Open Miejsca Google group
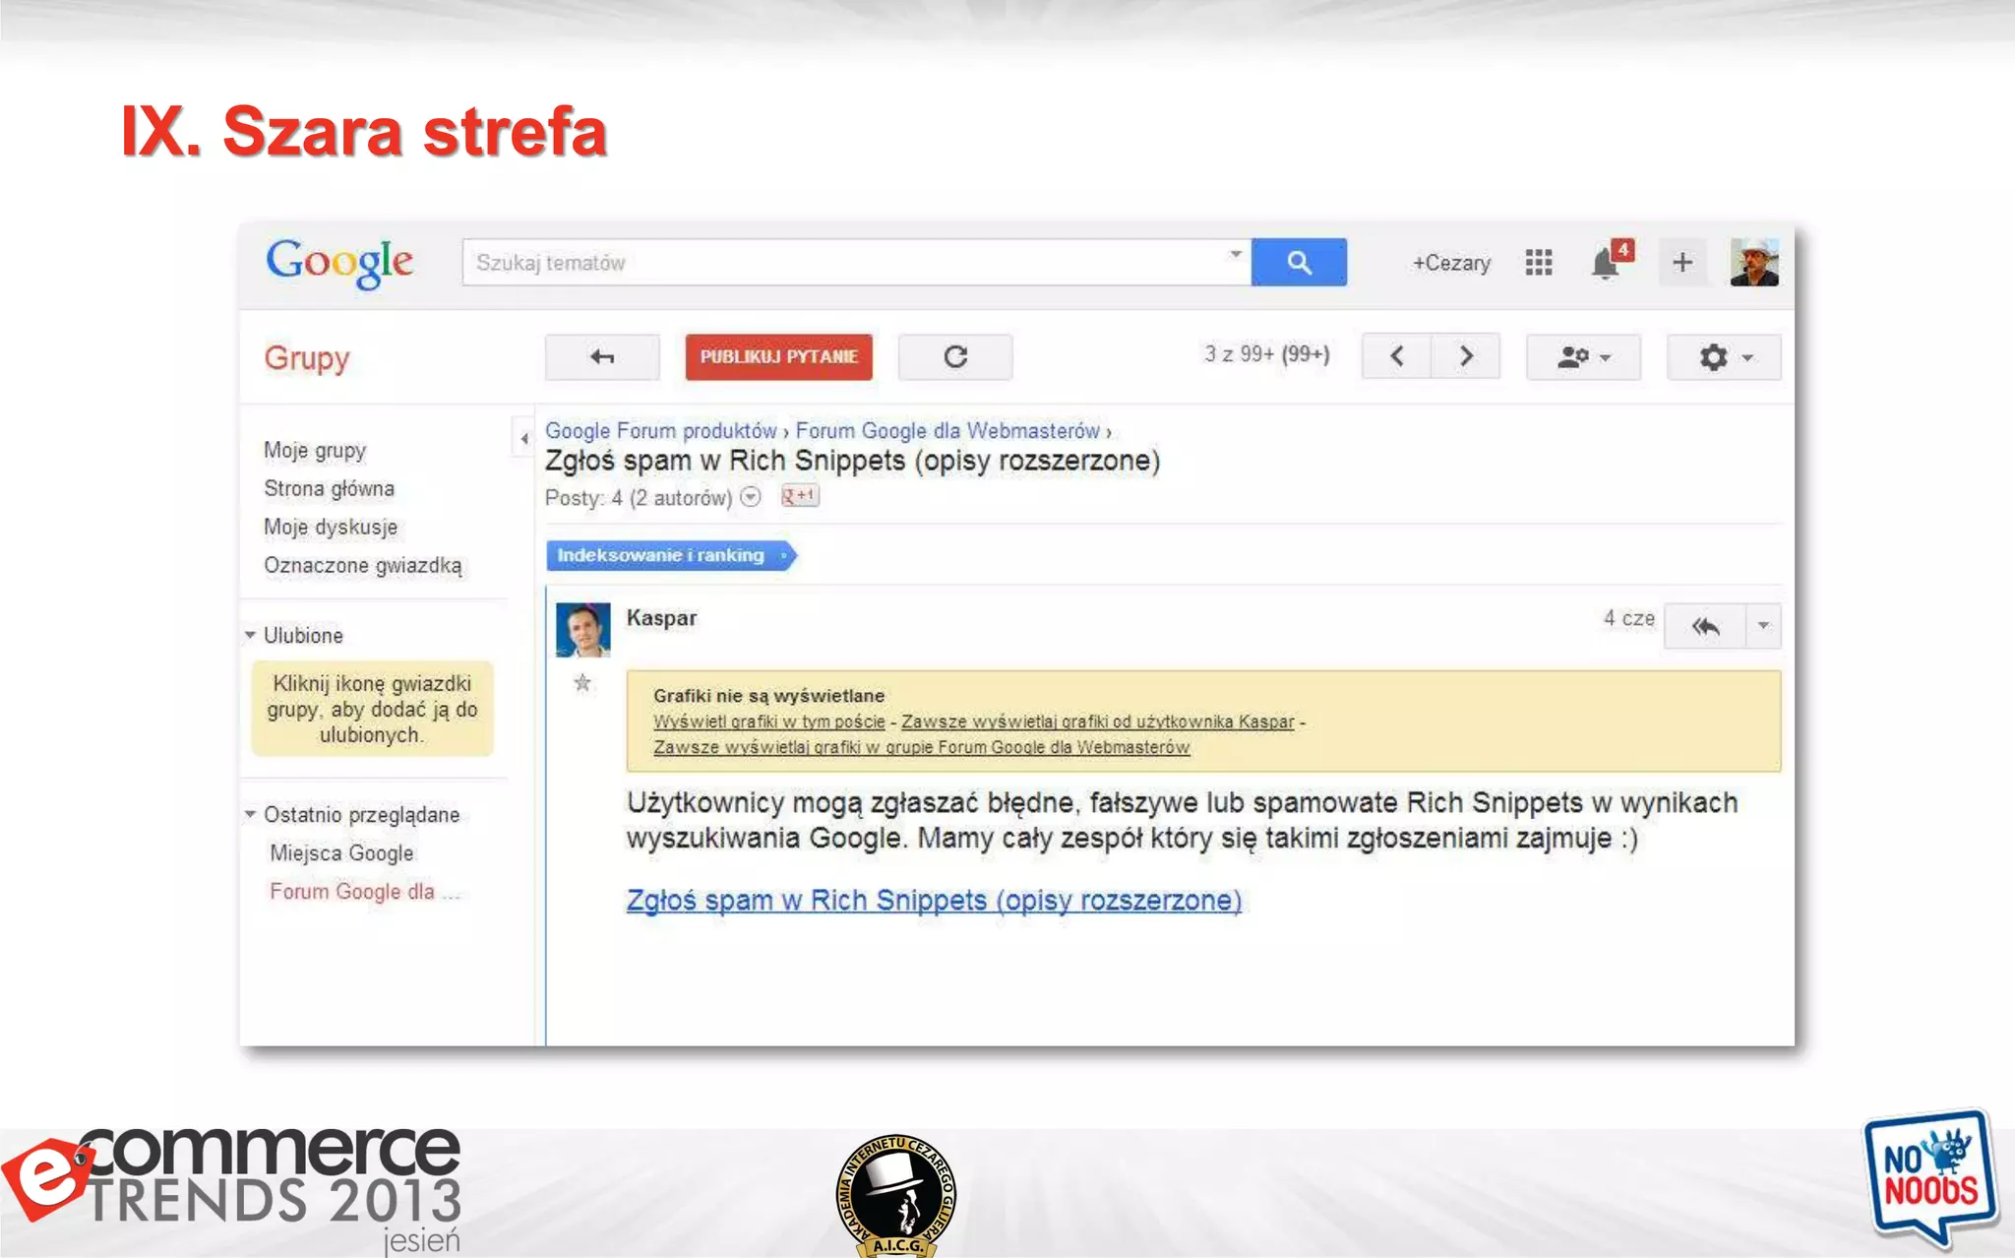The image size is (2015, 1258). tap(341, 852)
